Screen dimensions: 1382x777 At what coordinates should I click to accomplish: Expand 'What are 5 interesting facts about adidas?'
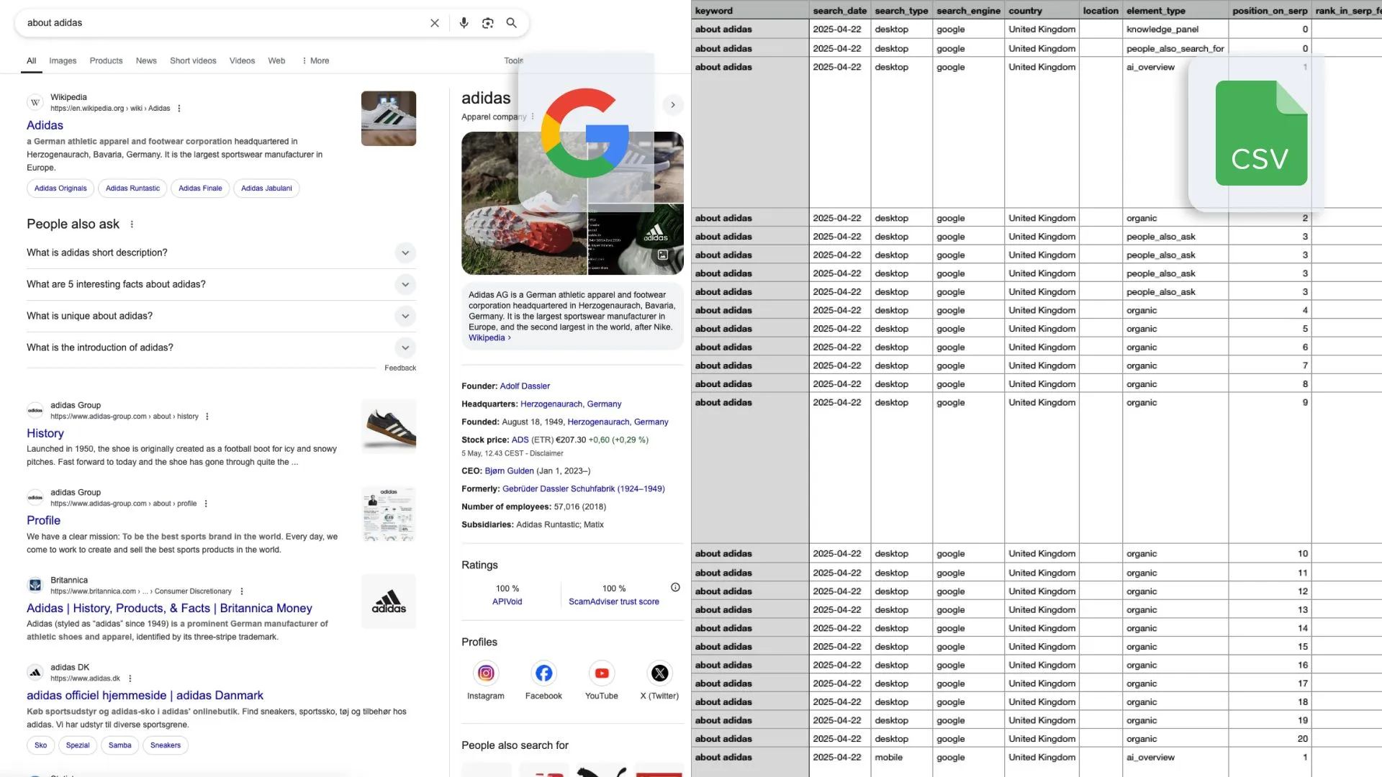click(x=405, y=285)
